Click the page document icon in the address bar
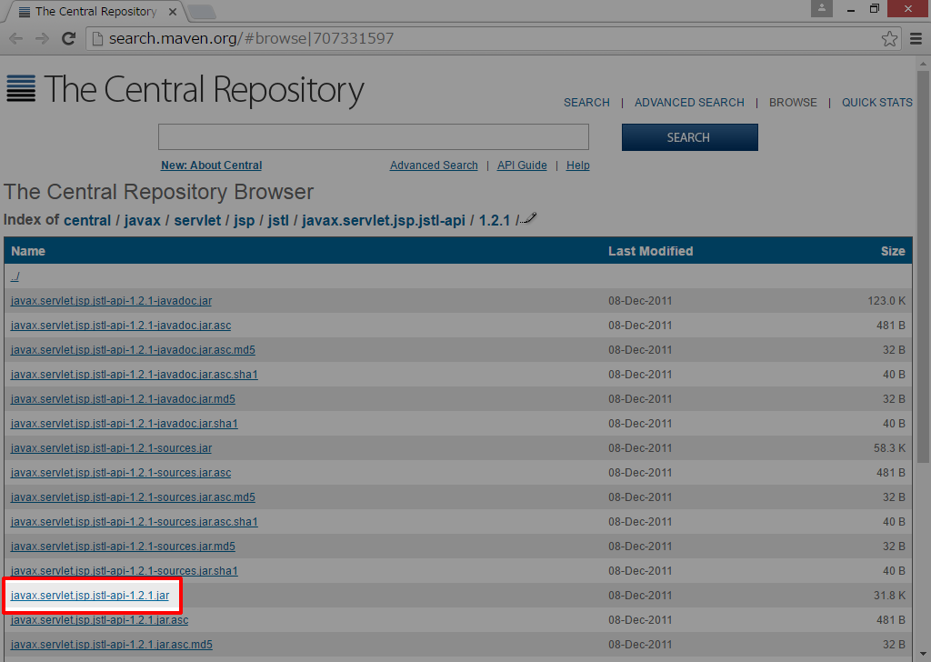Image resolution: width=931 pixels, height=662 pixels. pyautogui.click(x=97, y=38)
